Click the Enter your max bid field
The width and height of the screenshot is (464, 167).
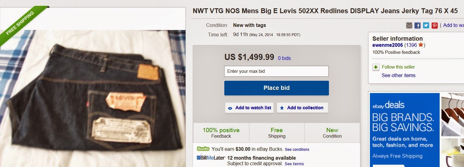click(x=276, y=71)
